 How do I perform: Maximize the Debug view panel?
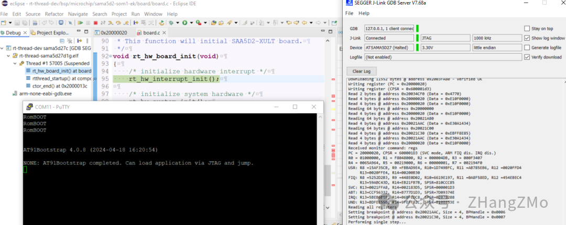click(x=86, y=32)
